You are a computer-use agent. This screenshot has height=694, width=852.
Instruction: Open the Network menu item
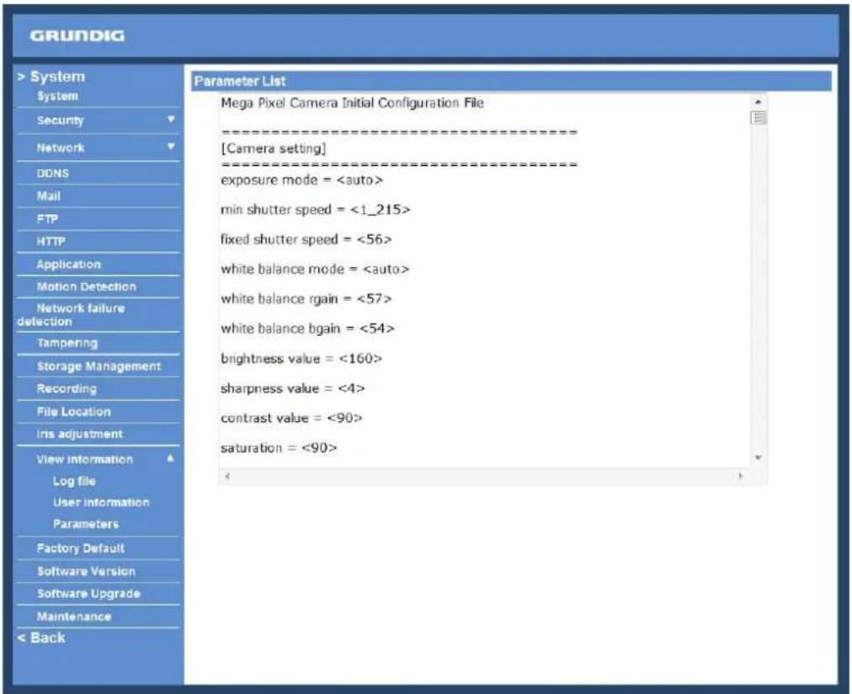coord(61,148)
